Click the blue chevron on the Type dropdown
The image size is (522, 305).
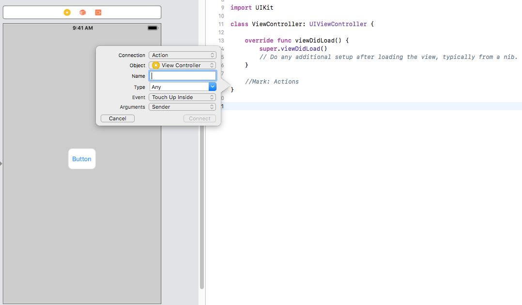click(213, 87)
